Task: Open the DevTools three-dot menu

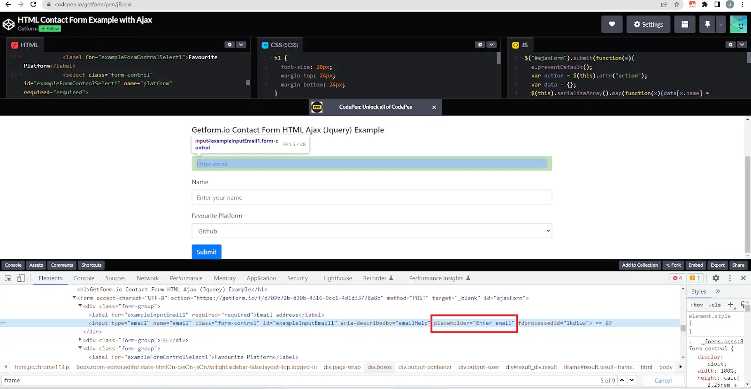Action: pyautogui.click(x=730, y=278)
